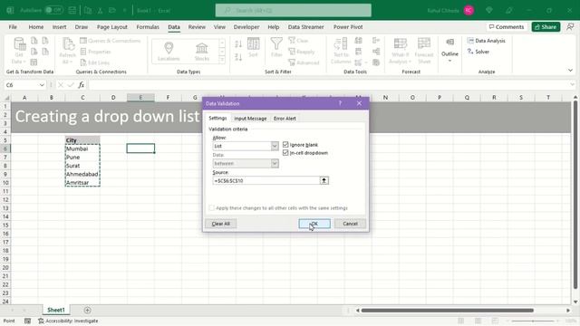580x326 pixels.
Task: Click the account avatar in title bar
Action: [x=469, y=10]
